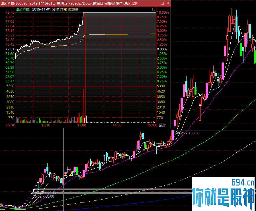Click the 79.76 top price label
Viewport: 256px width, 211px height.
(x=10, y=13)
